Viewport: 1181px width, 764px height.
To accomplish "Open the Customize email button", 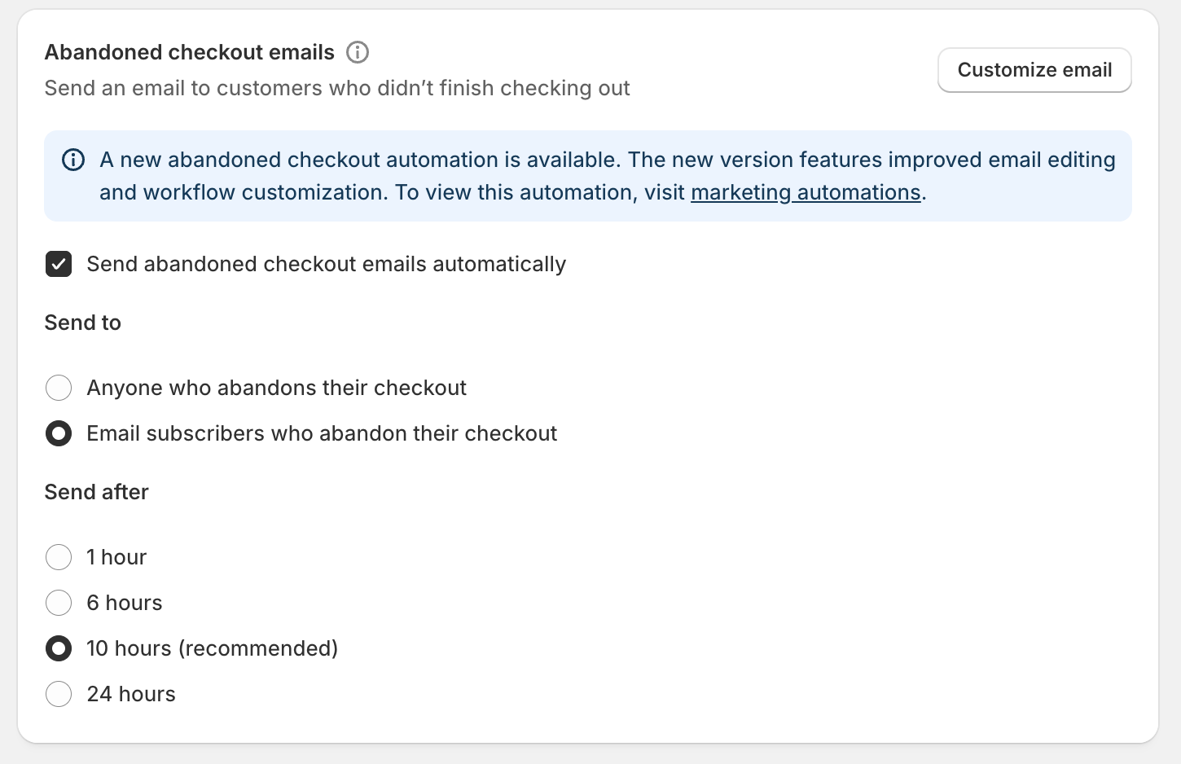I will [x=1034, y=70].
